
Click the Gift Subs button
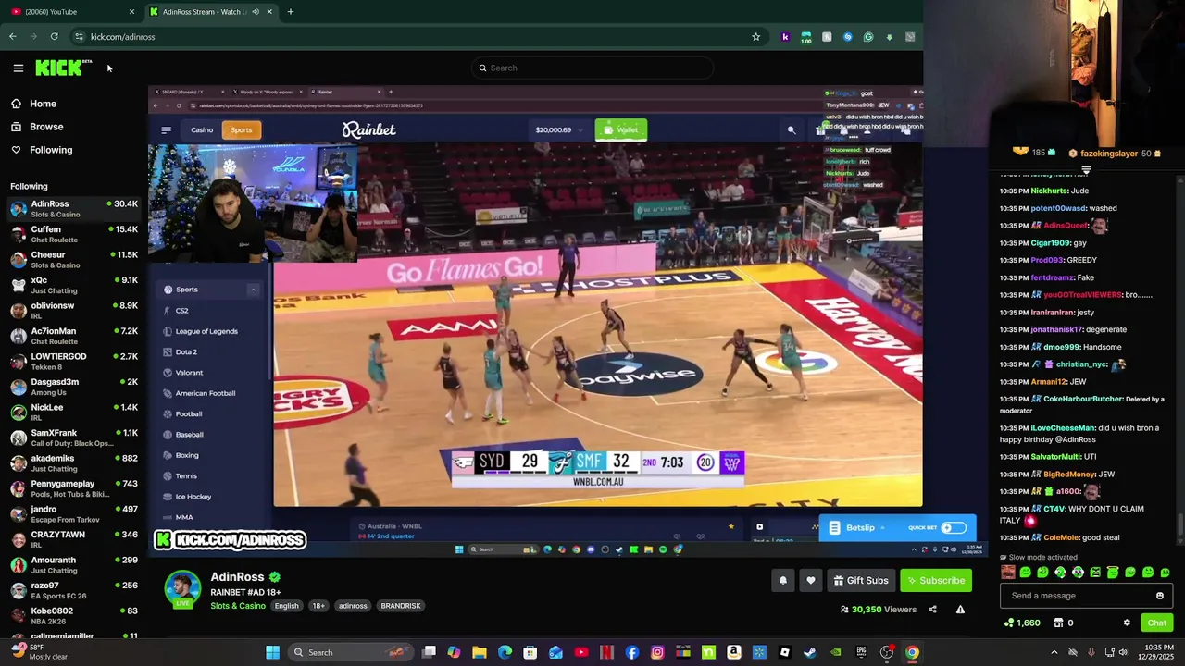point(861,580)
